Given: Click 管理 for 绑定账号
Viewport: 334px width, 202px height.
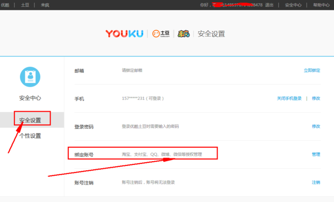Looking at the screenshot, I should [x=316, y=154].
